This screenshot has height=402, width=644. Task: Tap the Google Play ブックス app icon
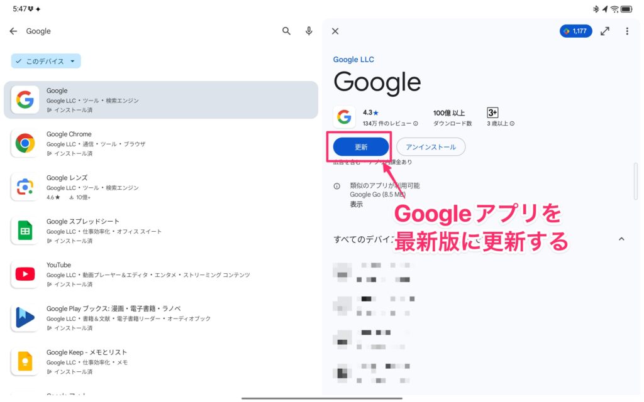25,318
